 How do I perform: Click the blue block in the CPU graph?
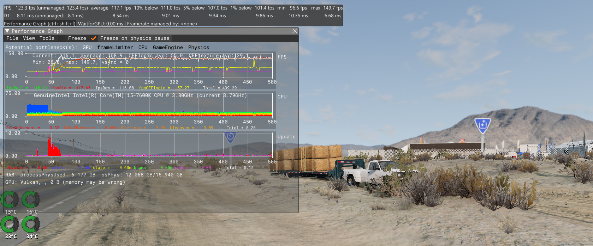click(x=37, y=108)
